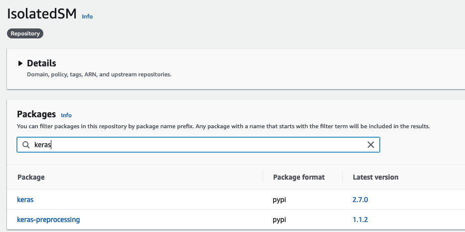This screenshot has height=232, width=465.
Task: Open the keras-preprocessing package link
Action: pyautogui.click(x=48, y=220)
